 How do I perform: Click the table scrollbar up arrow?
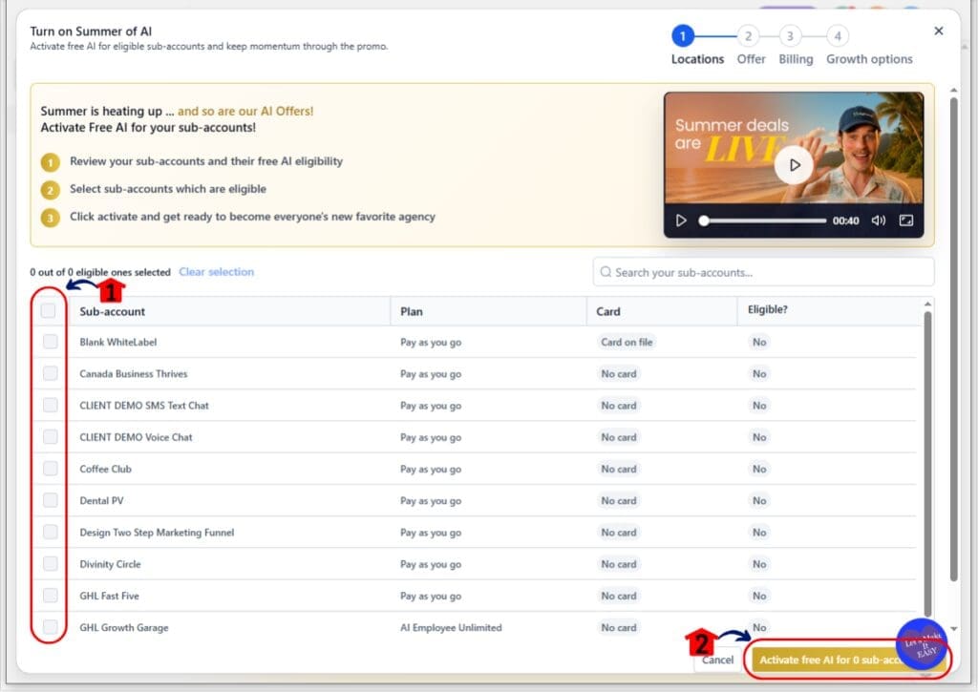pyautogui.click(x=928, y=304)
